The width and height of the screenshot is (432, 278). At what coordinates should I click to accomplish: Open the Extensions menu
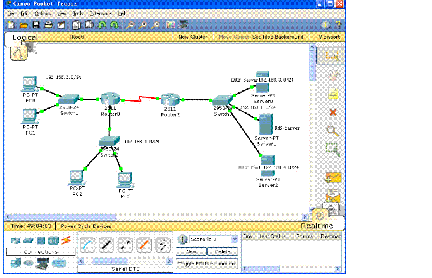(x=101, y=13)
